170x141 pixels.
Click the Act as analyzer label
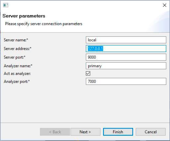click(x=17, y=74)
